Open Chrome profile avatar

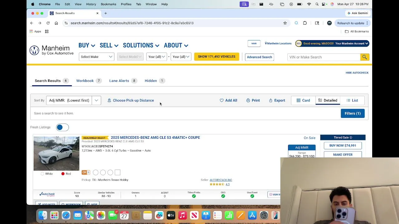click(x=329, y=23)
